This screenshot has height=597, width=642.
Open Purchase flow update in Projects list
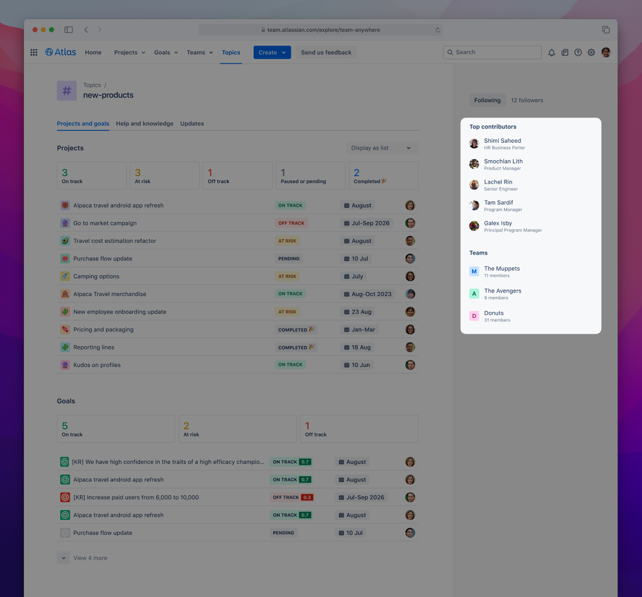click(103, 259)
